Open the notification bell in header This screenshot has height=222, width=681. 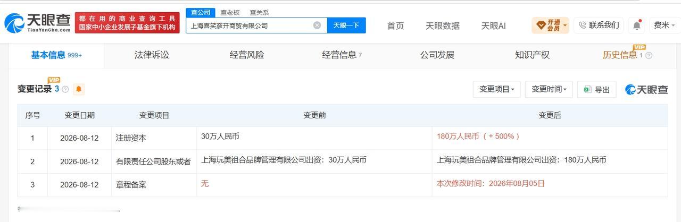pos(636,25)
